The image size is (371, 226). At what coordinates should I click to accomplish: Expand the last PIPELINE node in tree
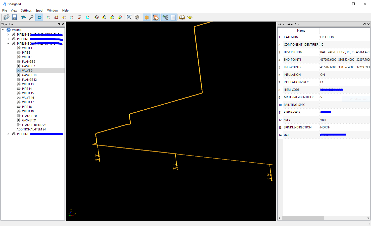pyautogui.click(x=8, y=134)
